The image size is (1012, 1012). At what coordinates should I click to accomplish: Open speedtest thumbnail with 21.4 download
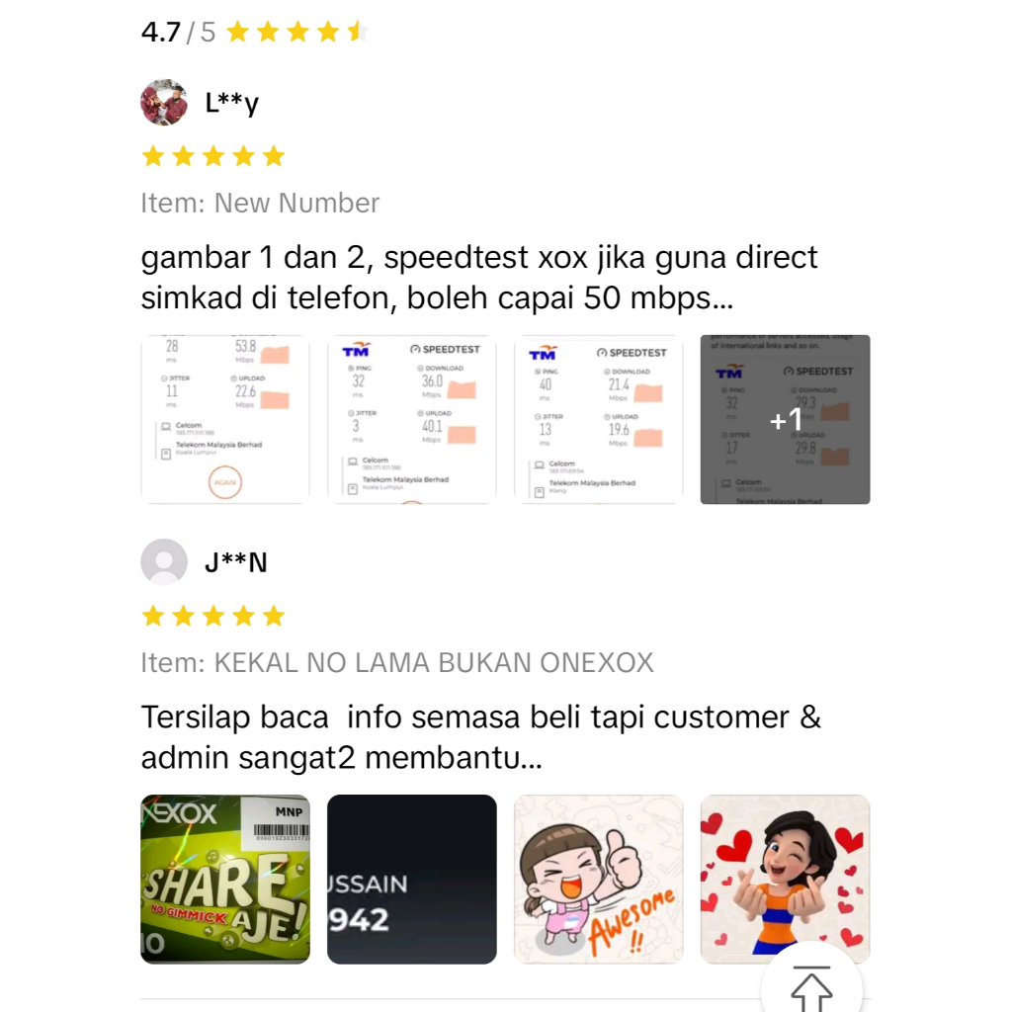598,419
